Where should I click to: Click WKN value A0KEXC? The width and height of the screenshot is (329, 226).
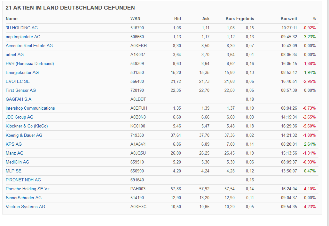point(138,207)
